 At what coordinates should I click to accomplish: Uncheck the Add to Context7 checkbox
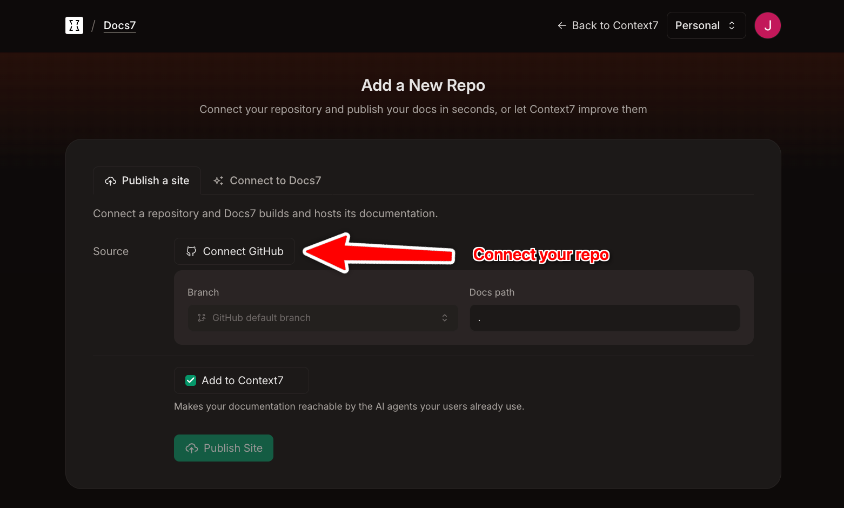pos(191,380)
